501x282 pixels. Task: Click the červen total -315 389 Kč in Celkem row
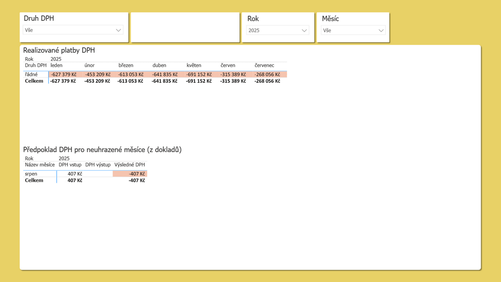click(233, 81)
